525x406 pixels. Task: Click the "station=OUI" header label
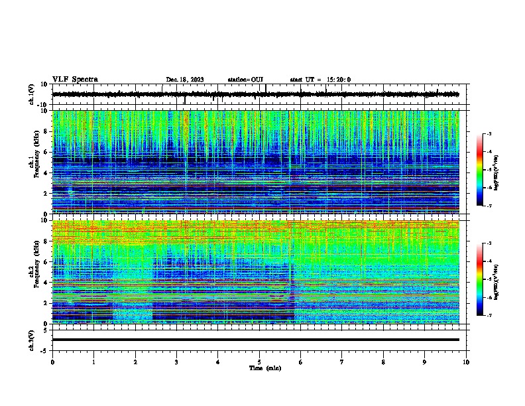click(245, 80)
